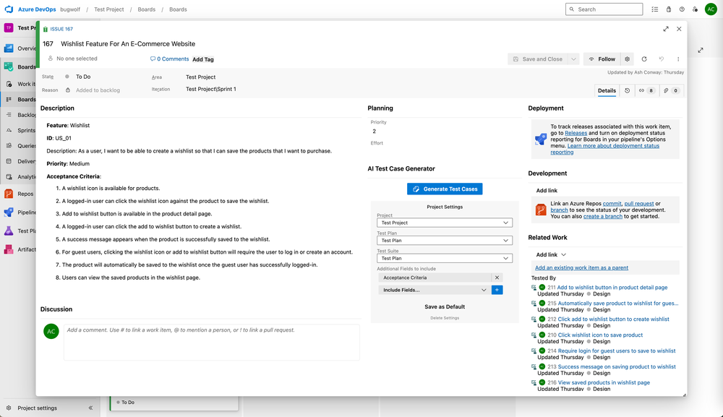Follow this work item
This screenshot has width=723, height=417.
(608, 59)
